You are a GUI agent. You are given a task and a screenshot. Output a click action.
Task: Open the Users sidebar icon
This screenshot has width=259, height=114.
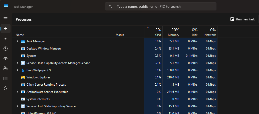[6, 68]
